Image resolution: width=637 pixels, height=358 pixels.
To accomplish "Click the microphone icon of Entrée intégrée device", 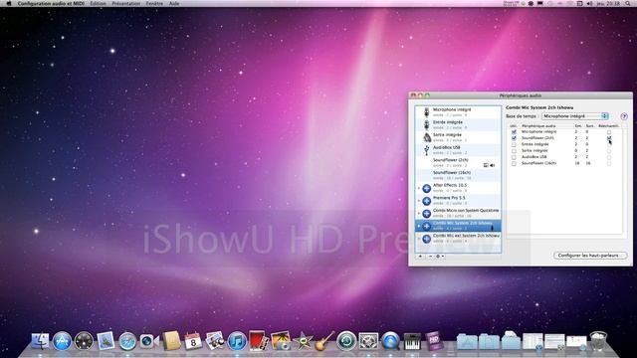I will point(427,125).
